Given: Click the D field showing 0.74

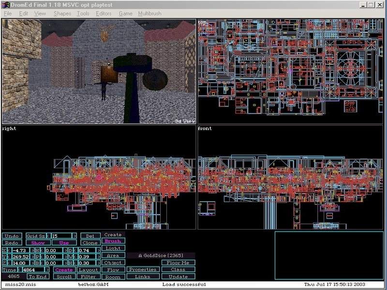Looking at the screenshot, I should 87,250.
